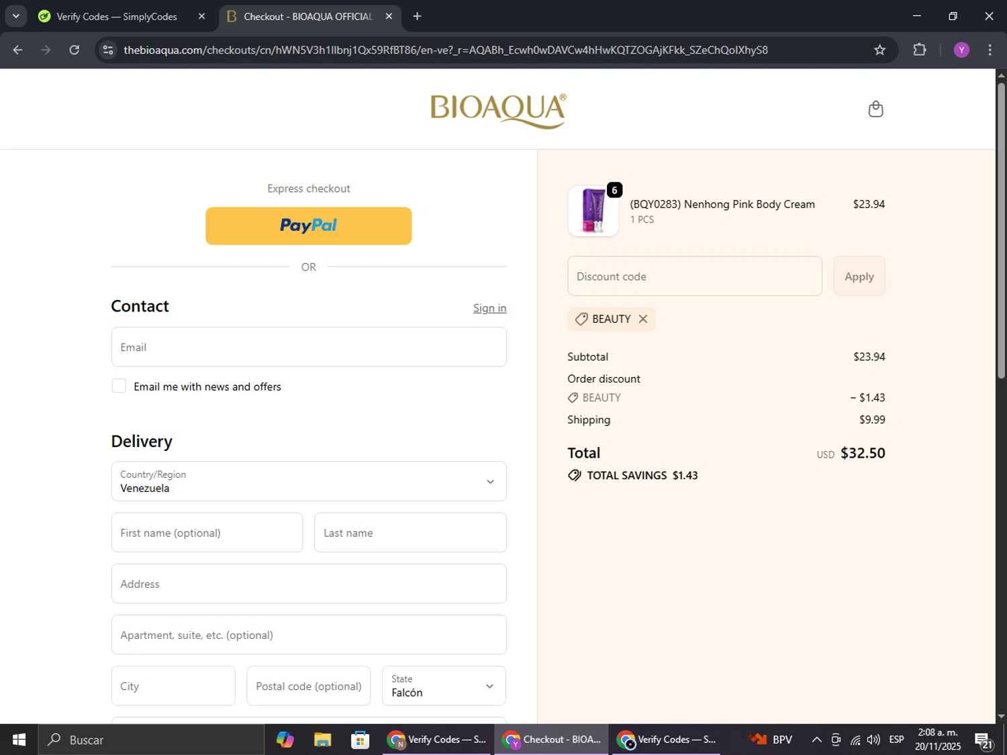
Task: Open the browser extensions puzzle icon
Action: point(920,50)
